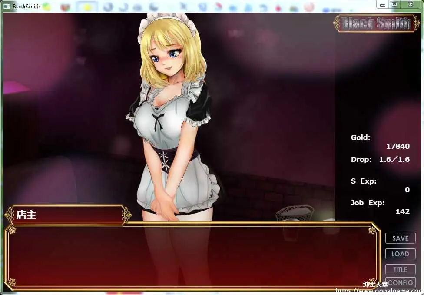This screenshot has height=295, width=424.
Task: Open the CONFIG button
Action: tap(400, 282)
